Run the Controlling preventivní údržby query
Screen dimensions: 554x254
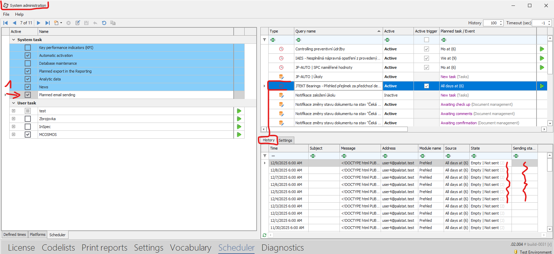542,49
